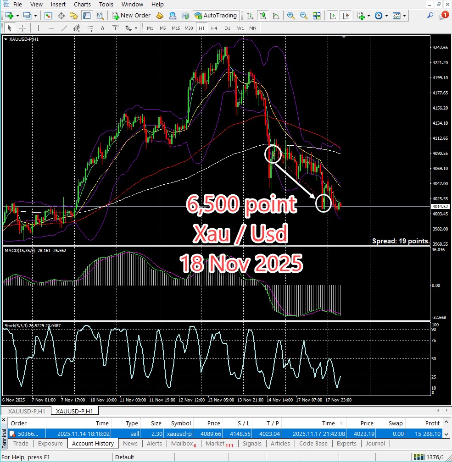The height and width of the screenshot is (462, 452).
Task: Open the Charts menu
Action: pos(82,4)
